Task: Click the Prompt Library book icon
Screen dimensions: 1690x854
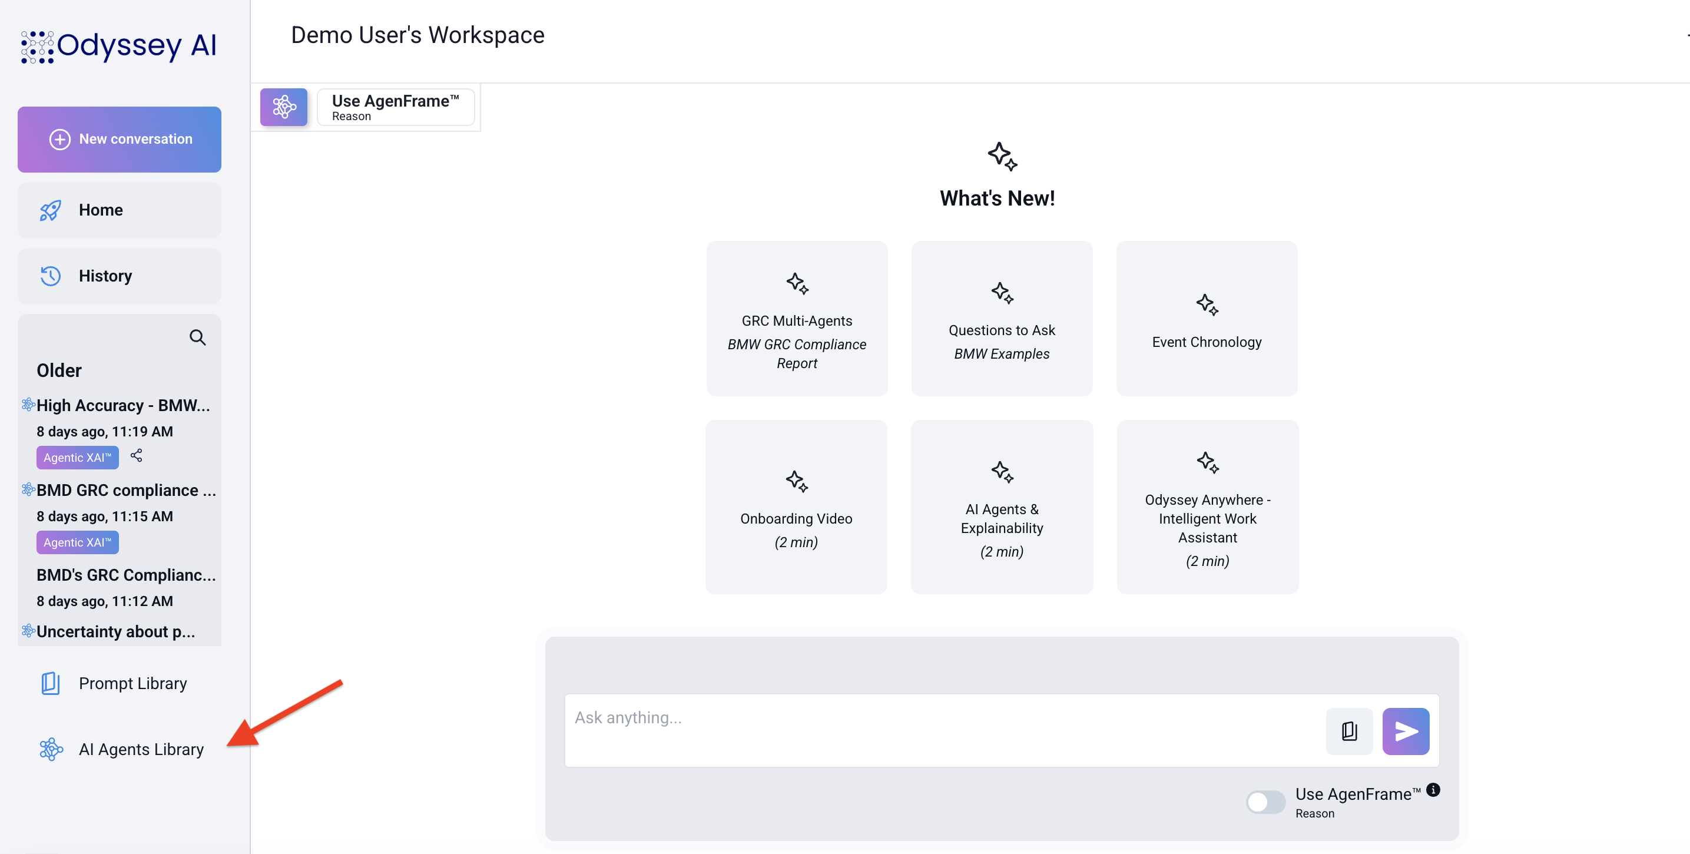Action: point(51,683)
